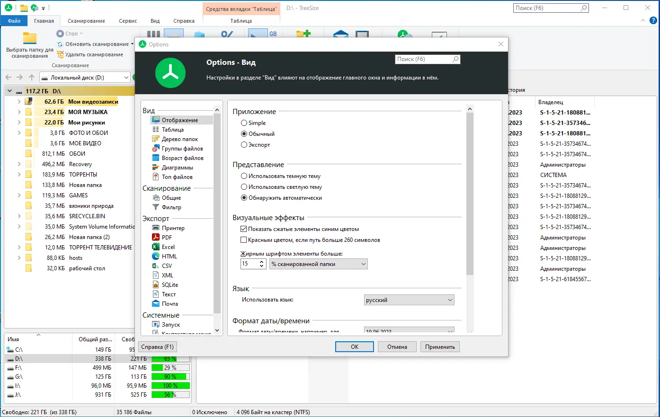
Task: Click OK in Options dialog
Action: (x=355, y=347)
